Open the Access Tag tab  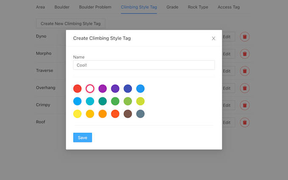(x=229, y=7)
